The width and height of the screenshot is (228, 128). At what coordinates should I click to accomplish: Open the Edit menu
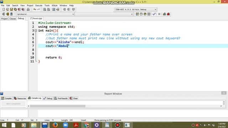(x=8, y=6)
